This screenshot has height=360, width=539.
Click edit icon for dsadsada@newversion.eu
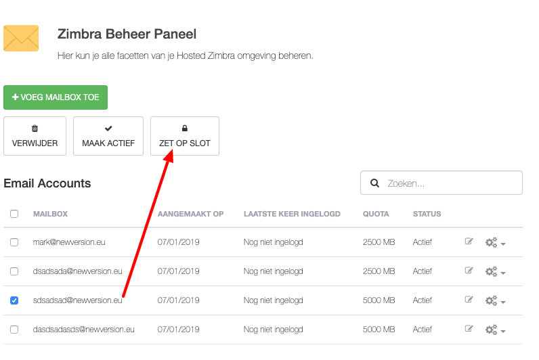[x=469, y=271]
